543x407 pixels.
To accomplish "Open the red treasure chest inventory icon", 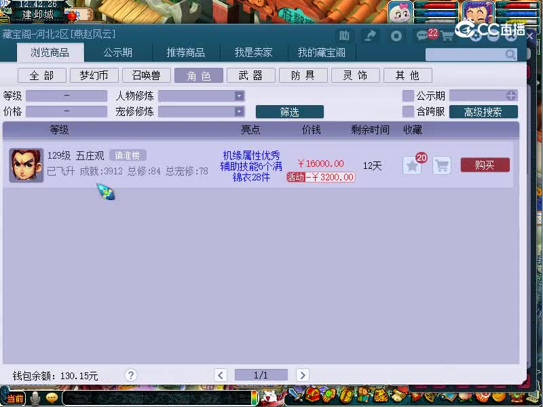I will [x=312, y=395].
